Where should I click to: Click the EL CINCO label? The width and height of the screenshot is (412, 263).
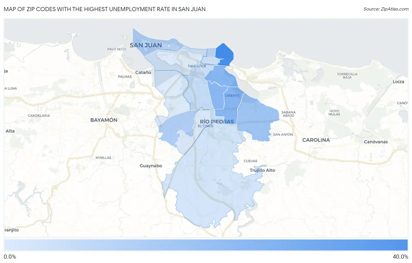(x=205, y=126)
